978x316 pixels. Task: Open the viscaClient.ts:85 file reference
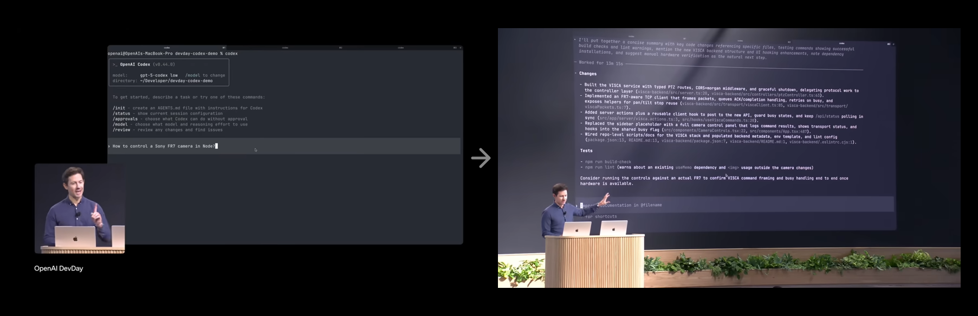pos(733,104)
